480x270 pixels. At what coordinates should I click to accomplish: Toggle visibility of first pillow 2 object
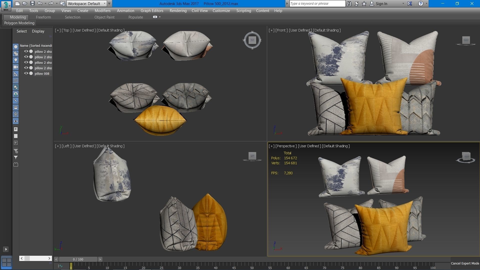click(26, 51)
